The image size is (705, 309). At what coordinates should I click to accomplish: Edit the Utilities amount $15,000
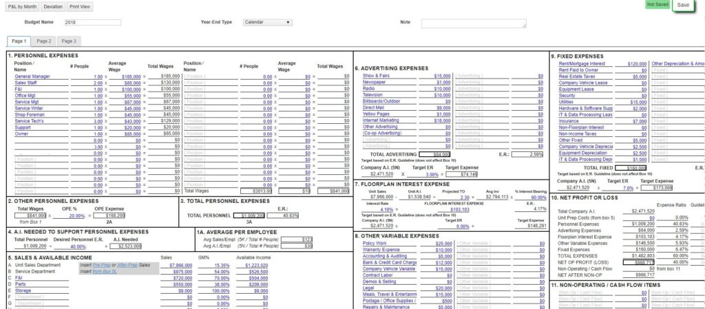point(631,103)
